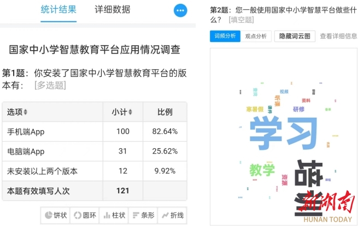Click the green 教学 word in cloud
The height and width of the screenshot is (226, 358).
(262, 170)
